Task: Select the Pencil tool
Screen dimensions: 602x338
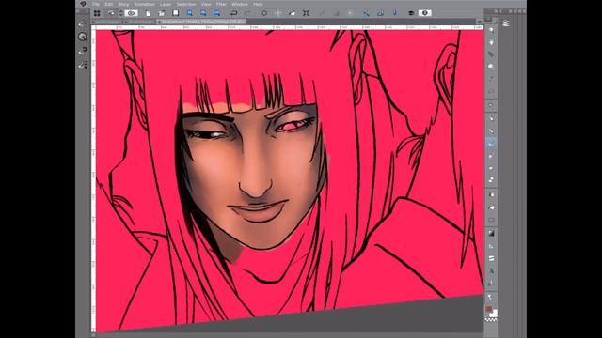Action: click(x=491, y=131)
